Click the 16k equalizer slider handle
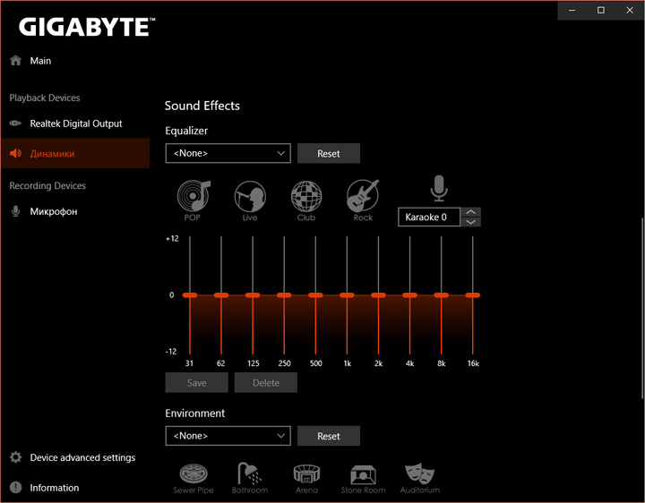The image size is (645, 503). click(x=473, y=295)
